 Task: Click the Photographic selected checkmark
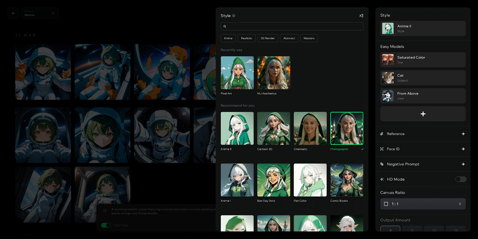tap(362, 149)
